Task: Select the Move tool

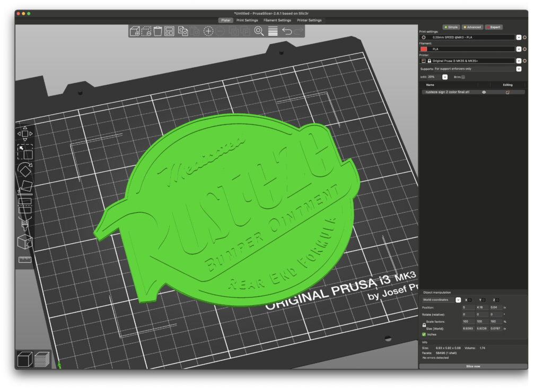Action: (24, 135)
